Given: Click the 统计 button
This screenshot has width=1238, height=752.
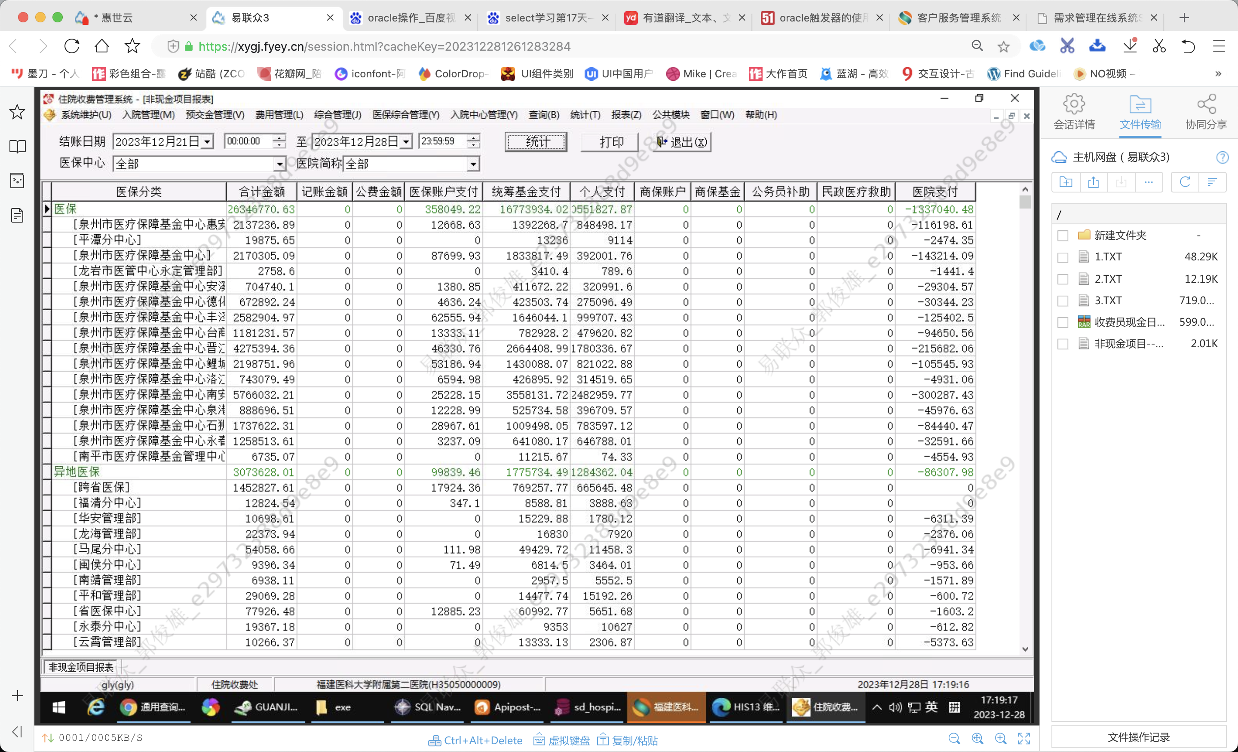Looking at the screenshot, I should (536, 142).
